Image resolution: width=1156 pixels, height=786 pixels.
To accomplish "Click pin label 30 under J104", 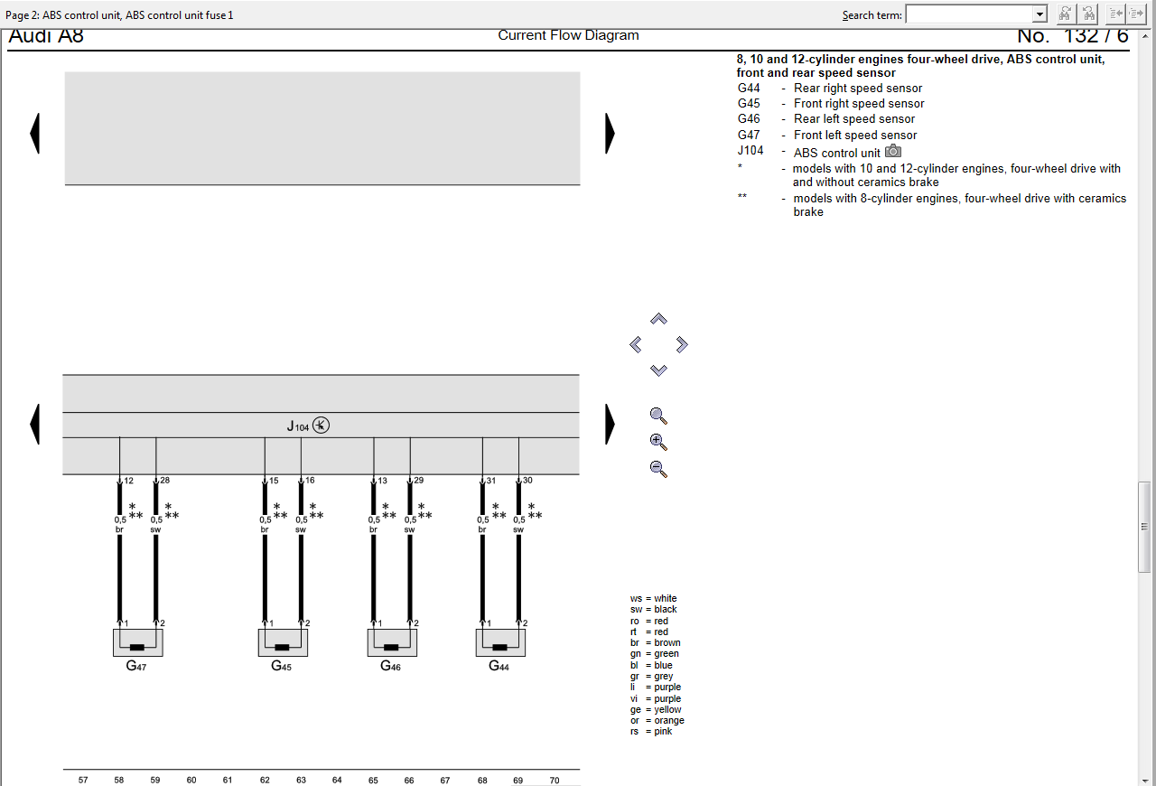I will pos(527,481).
